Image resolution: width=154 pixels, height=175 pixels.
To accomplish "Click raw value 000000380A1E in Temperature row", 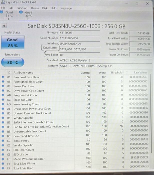I will (x=139, y=139).
